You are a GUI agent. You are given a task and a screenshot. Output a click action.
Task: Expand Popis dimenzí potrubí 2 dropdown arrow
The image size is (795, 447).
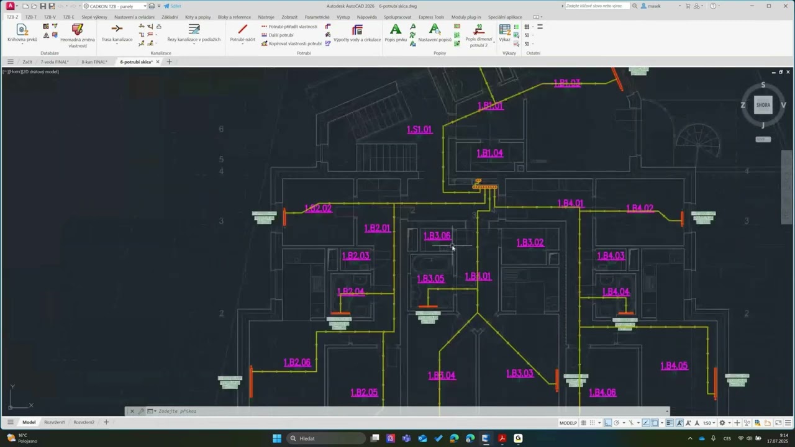tap(494, 42)
